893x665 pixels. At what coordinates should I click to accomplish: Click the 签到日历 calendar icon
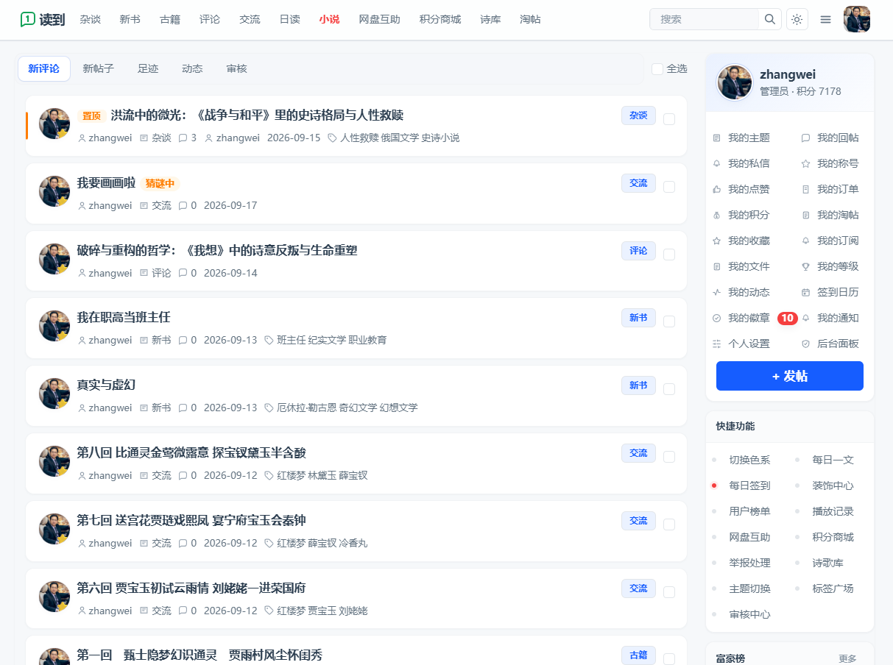click(x=805, y=292)
